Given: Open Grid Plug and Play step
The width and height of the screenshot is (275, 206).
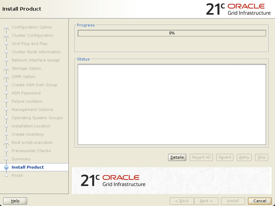Looking at the screenshot, I should point(30,44).
